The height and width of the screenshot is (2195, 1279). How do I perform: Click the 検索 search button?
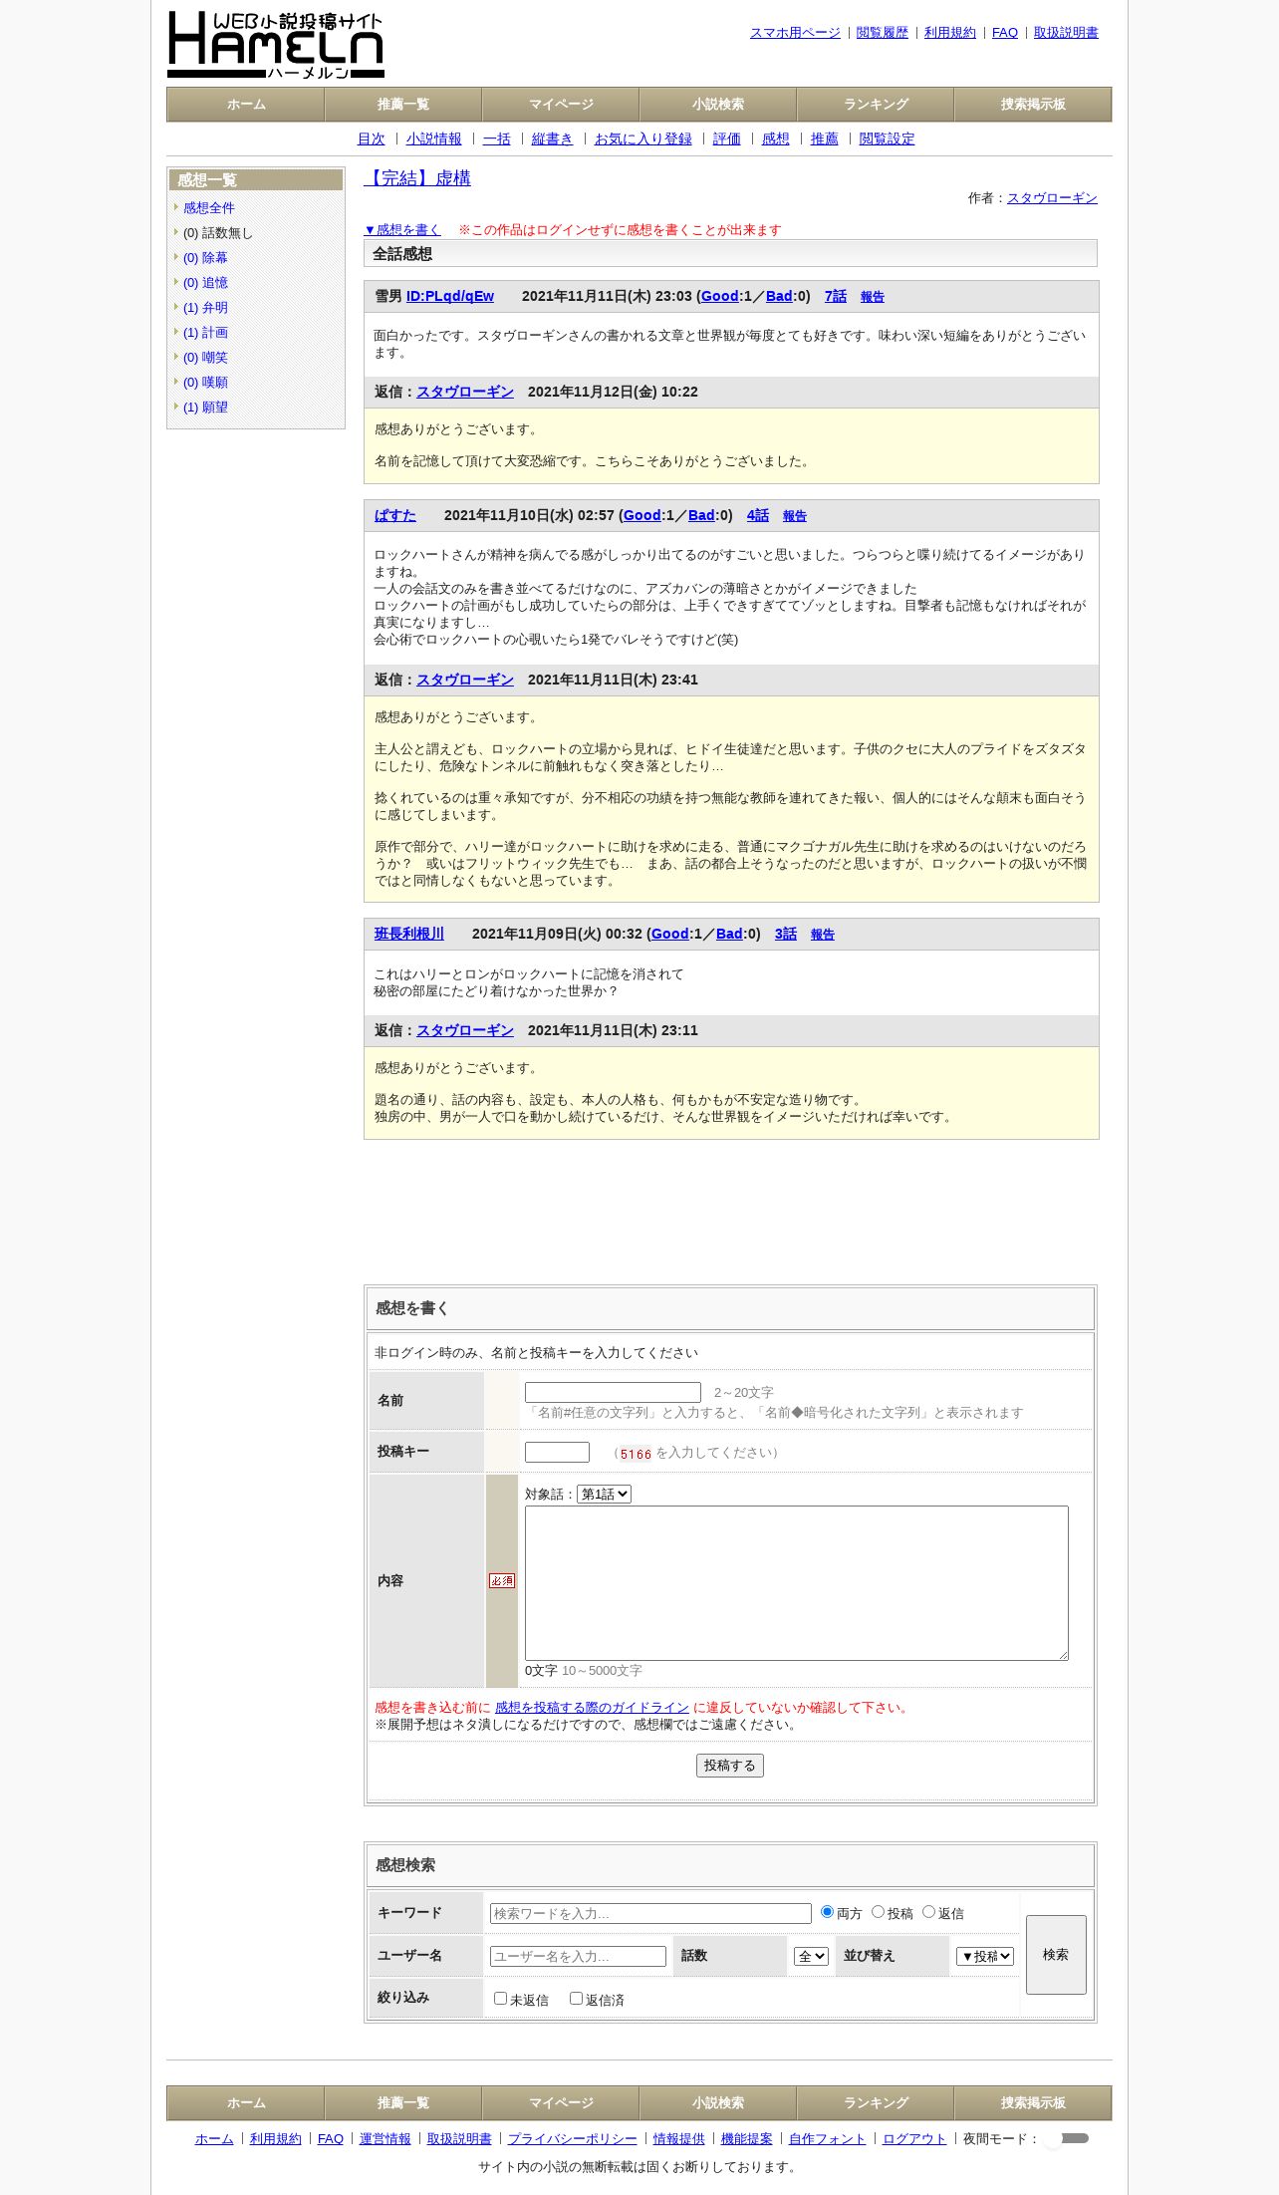point(1056,1955)
